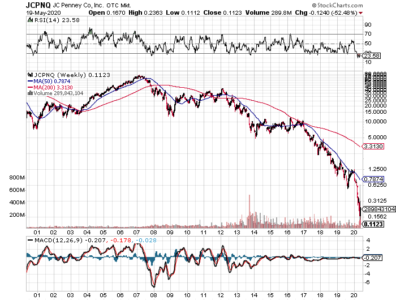396x300 pixels.
Task: Click the 289843104 volume tag
Action: 380,209
